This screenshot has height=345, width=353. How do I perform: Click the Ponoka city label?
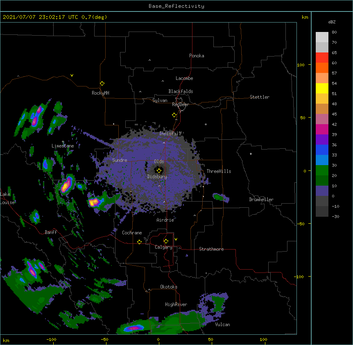tap(197, 56)
